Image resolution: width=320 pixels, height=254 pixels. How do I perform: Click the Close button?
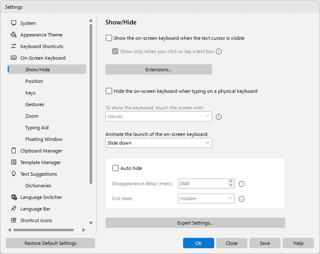click(232, 243)
